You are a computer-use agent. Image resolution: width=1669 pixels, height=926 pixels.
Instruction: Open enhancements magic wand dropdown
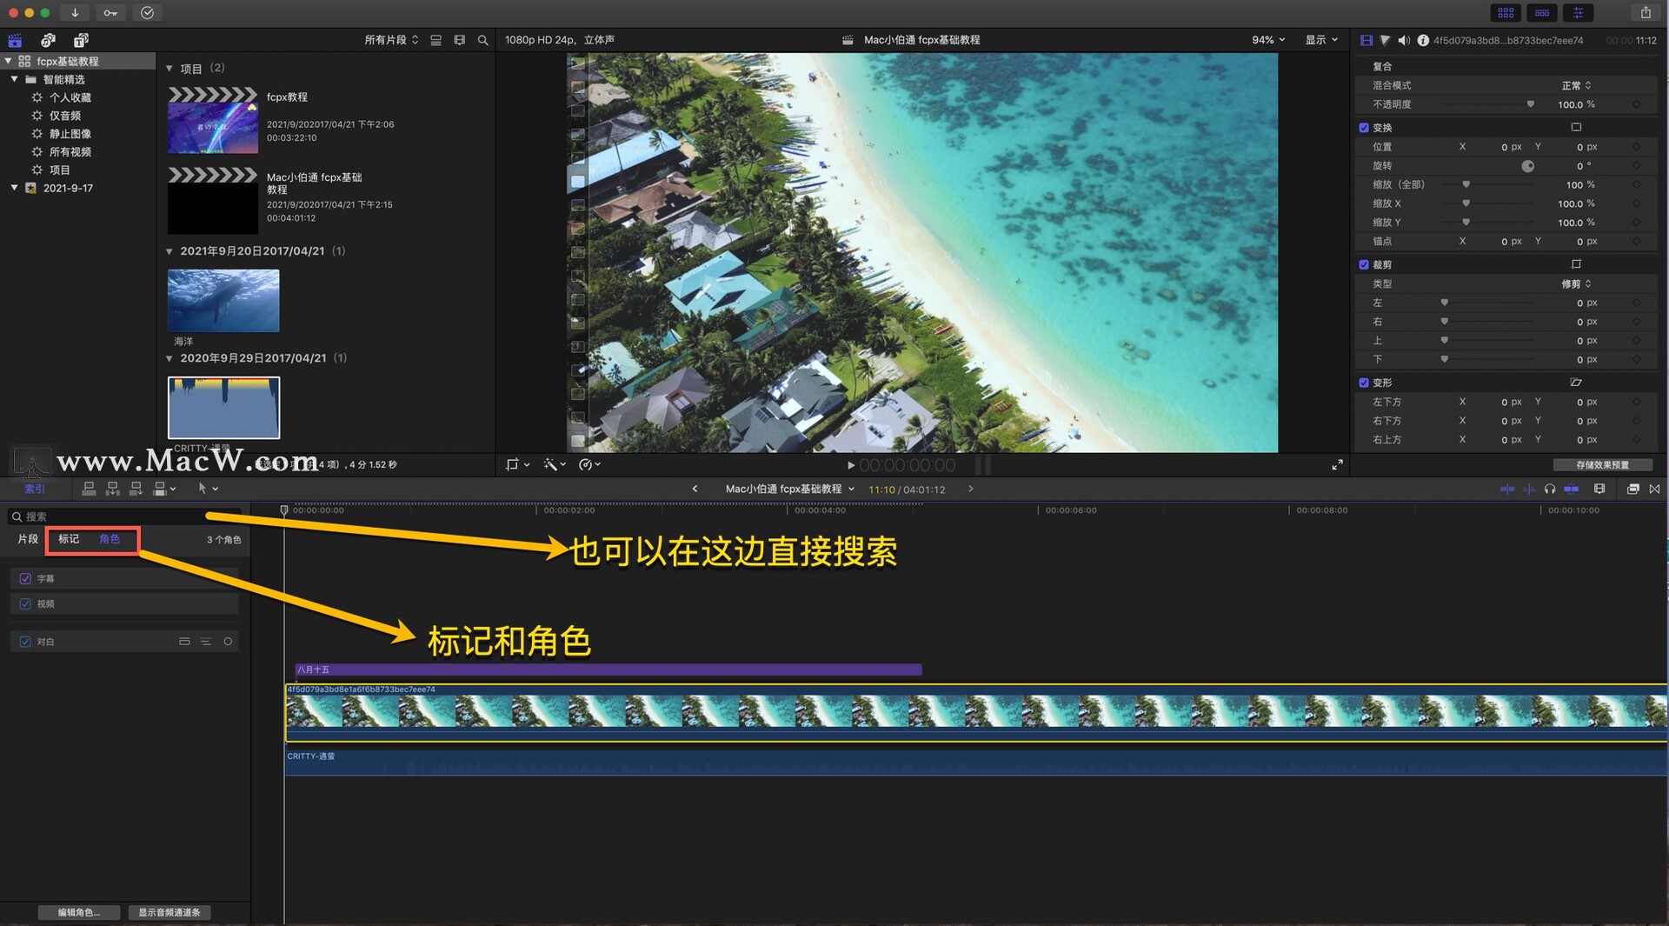click(555, 465)
